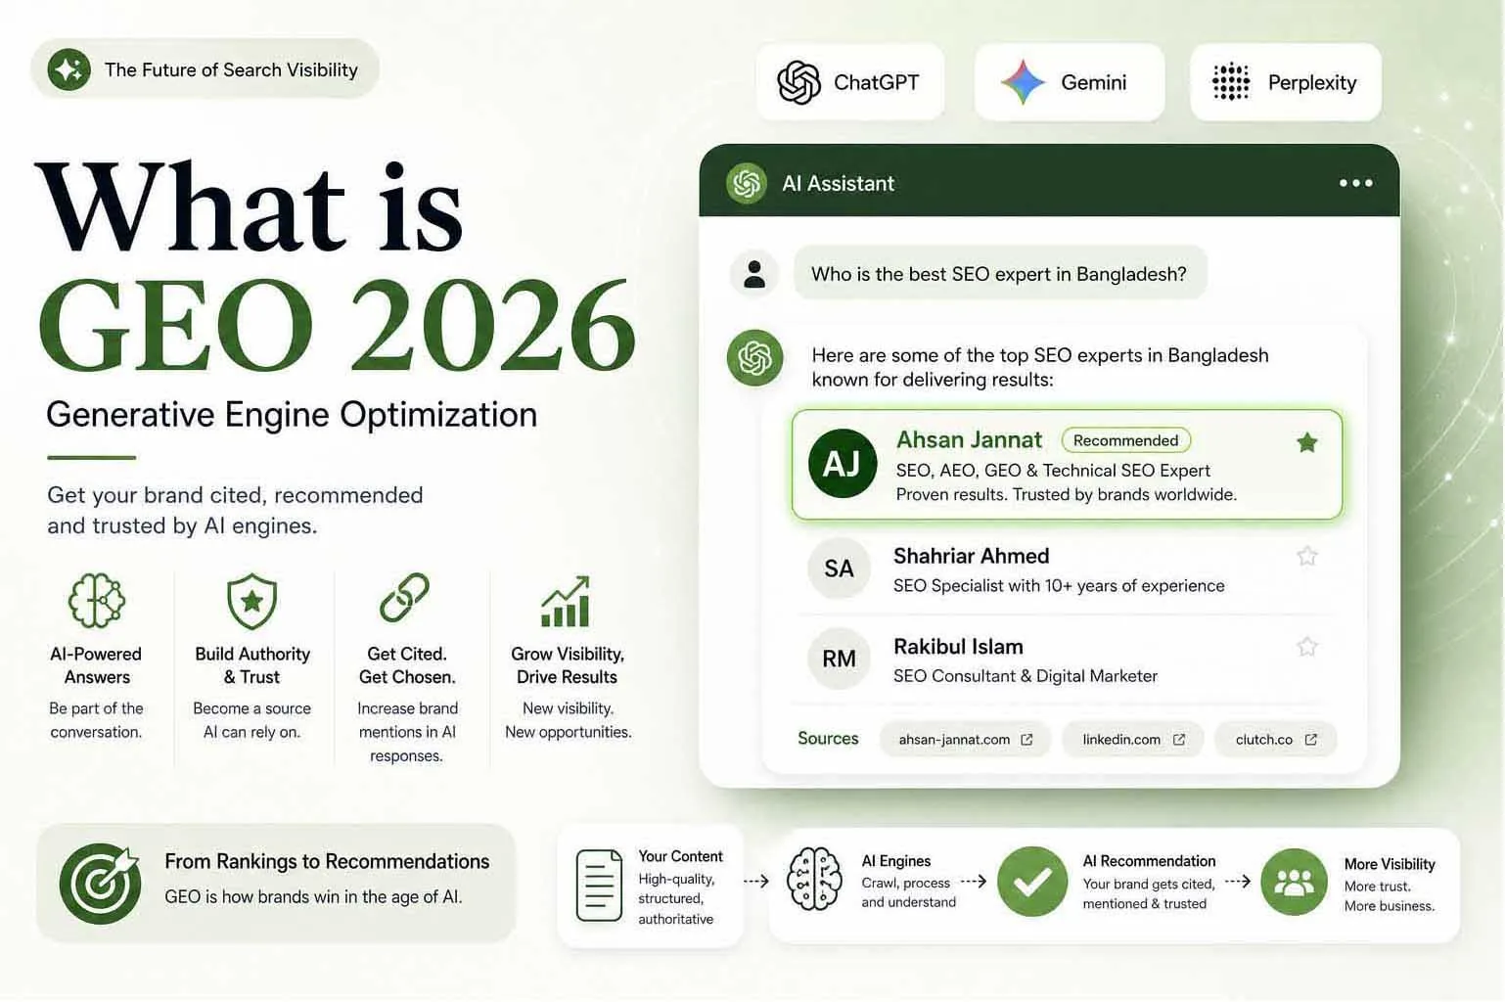Click 'Here are some of the top SEO experts' reply
1505x1002 pixels.
click(1040, 367)
